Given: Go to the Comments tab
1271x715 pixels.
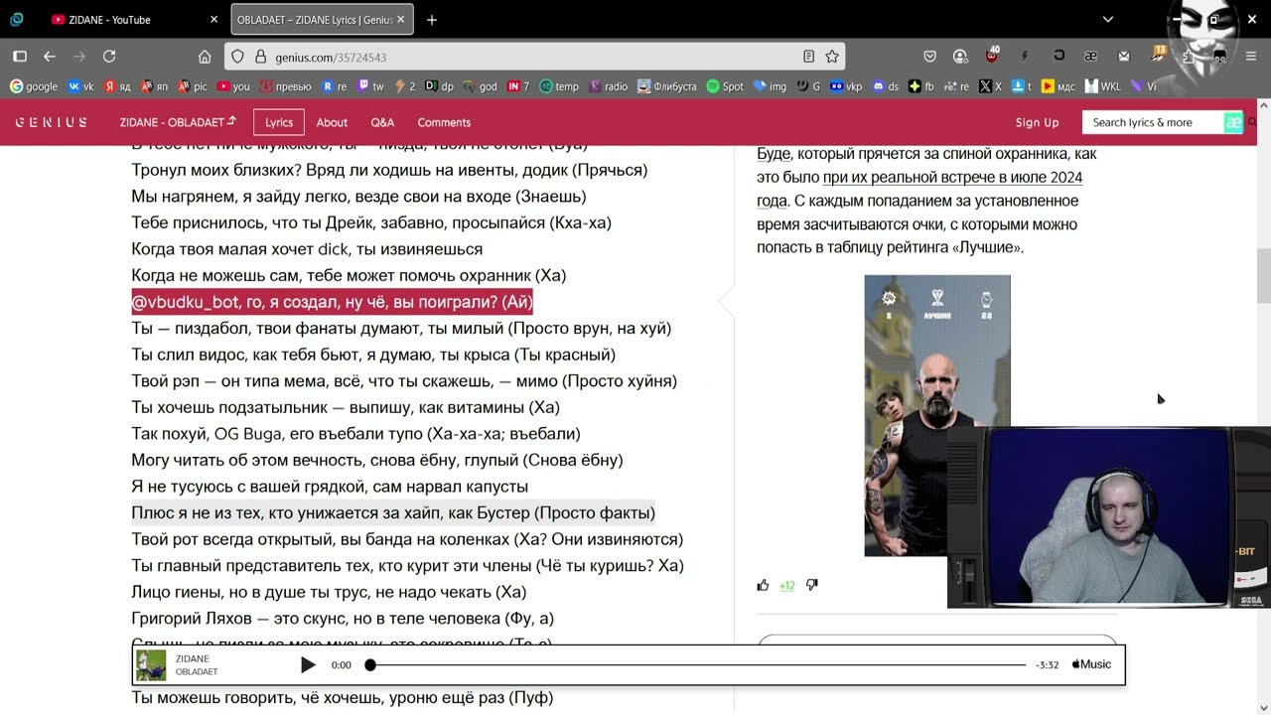Looking at the screenshot, I should pyautogui.click(x=444, y=122).
